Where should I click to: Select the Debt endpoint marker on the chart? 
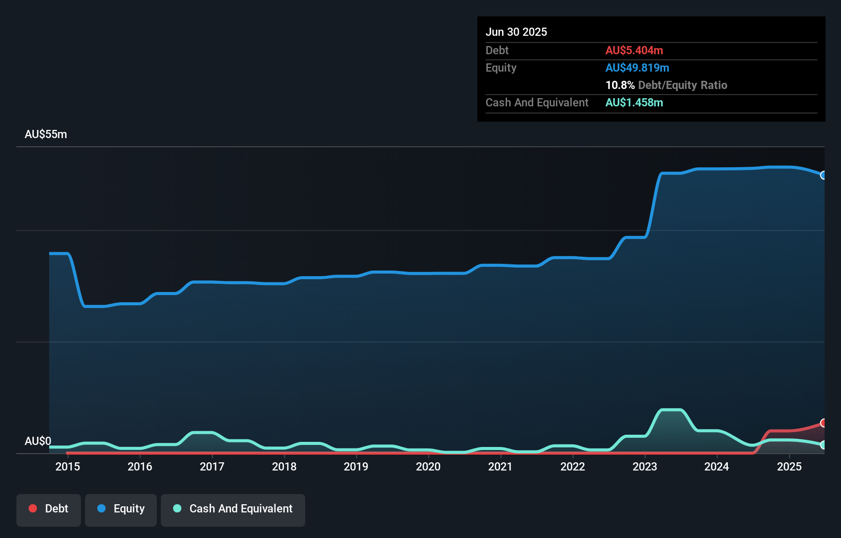pyautogui.click(x=825, y=423)
